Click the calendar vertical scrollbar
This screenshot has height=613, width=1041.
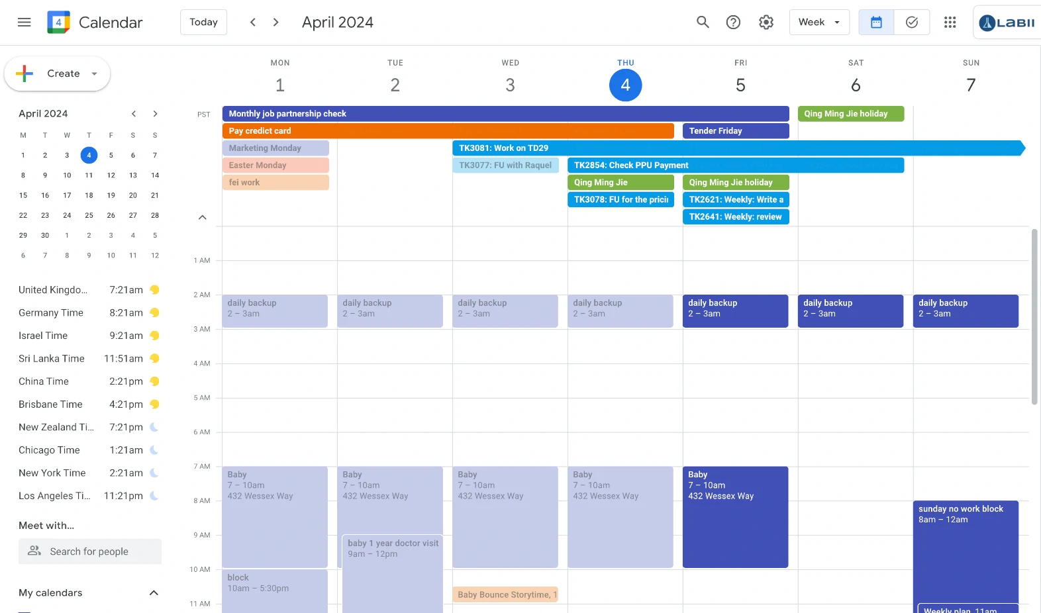pyautogui.click(x=1034, y=316)
